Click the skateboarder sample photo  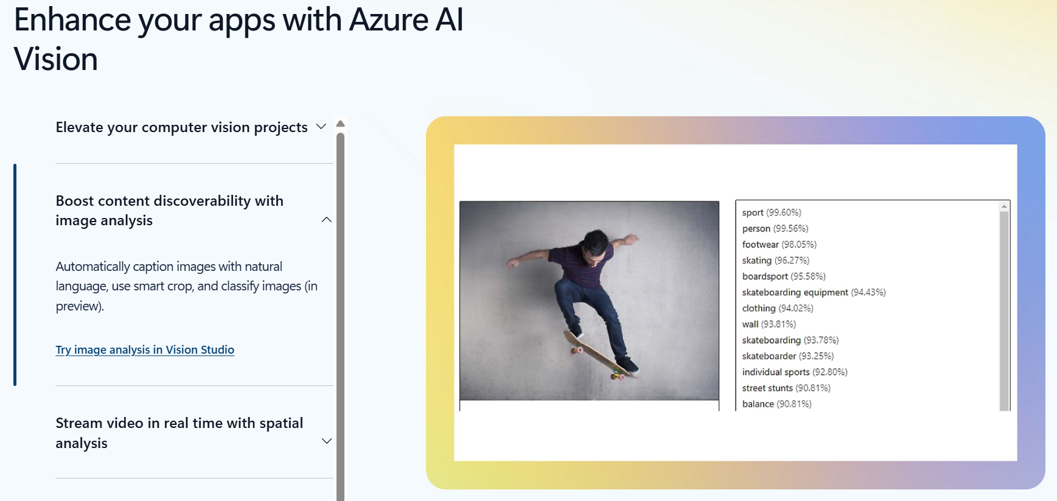point(589,300)
